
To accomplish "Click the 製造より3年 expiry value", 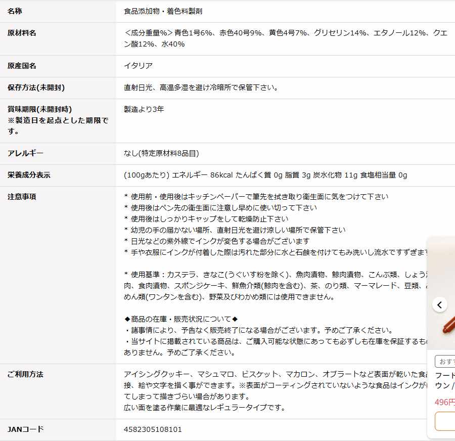I will pos(144,109).
